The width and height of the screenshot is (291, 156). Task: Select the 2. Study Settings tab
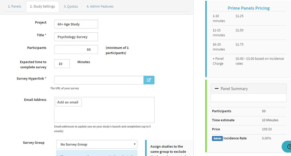pos(42,6)
